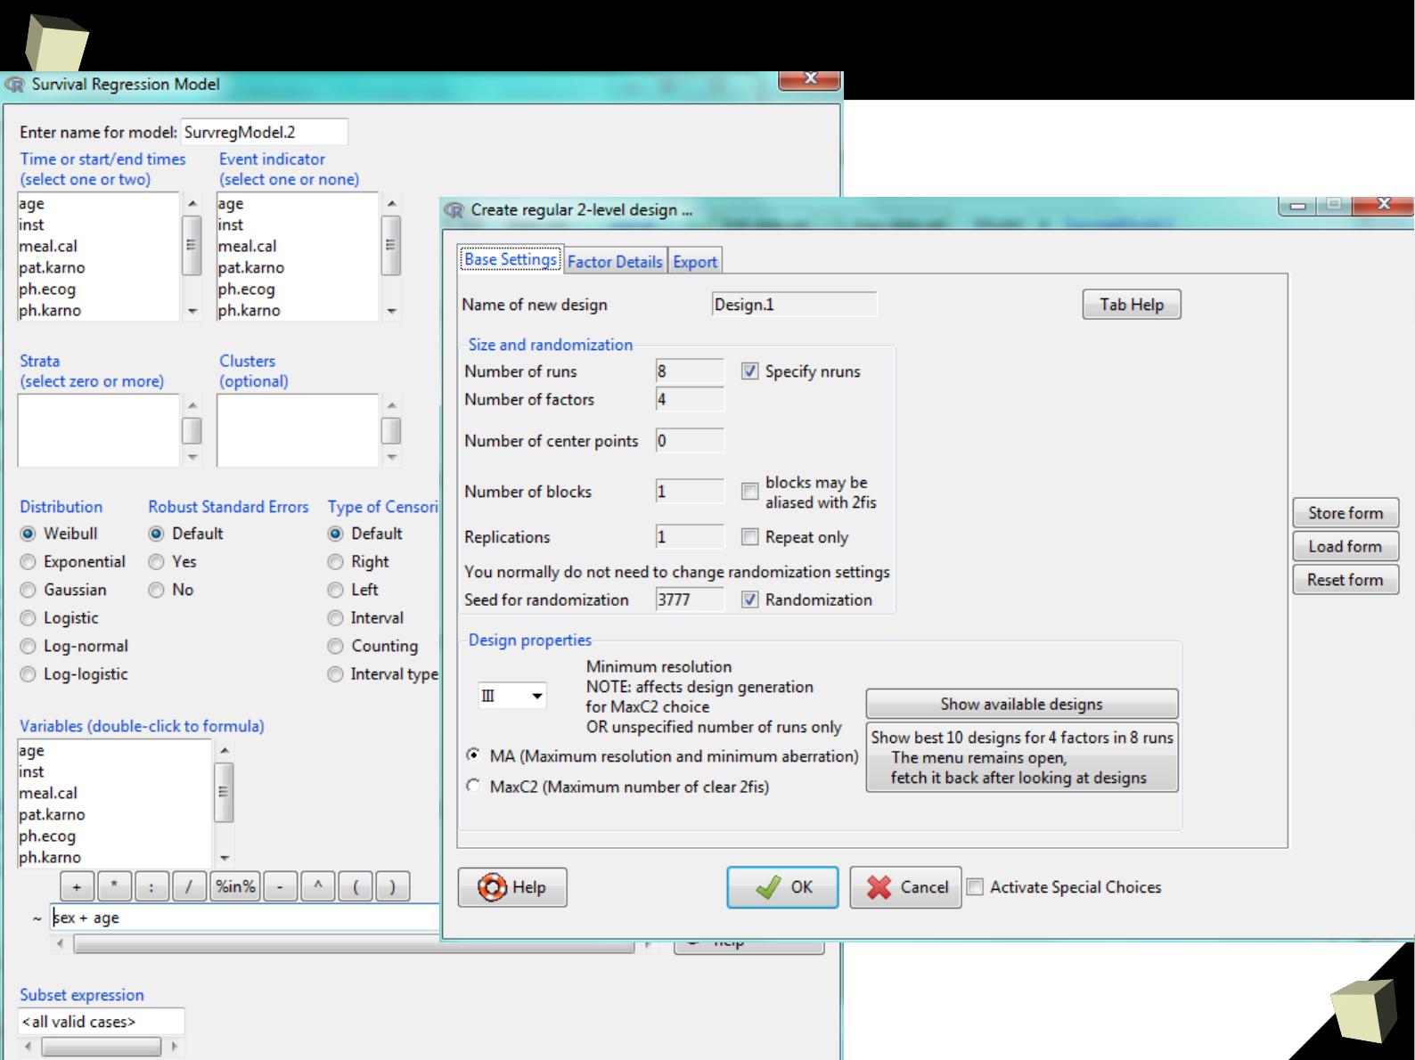Insert the caret power operator
Image resolution: width=1415 pixels, height=1060 pixels.
318,886
